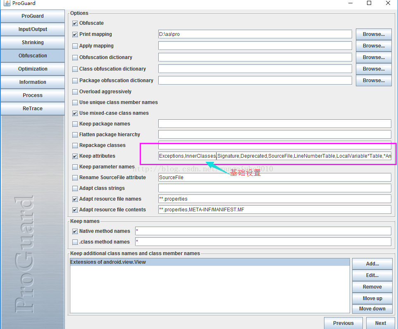Switch to the Input/Output tab
This screenshot has height=329, width=398.
coord(33,29)
